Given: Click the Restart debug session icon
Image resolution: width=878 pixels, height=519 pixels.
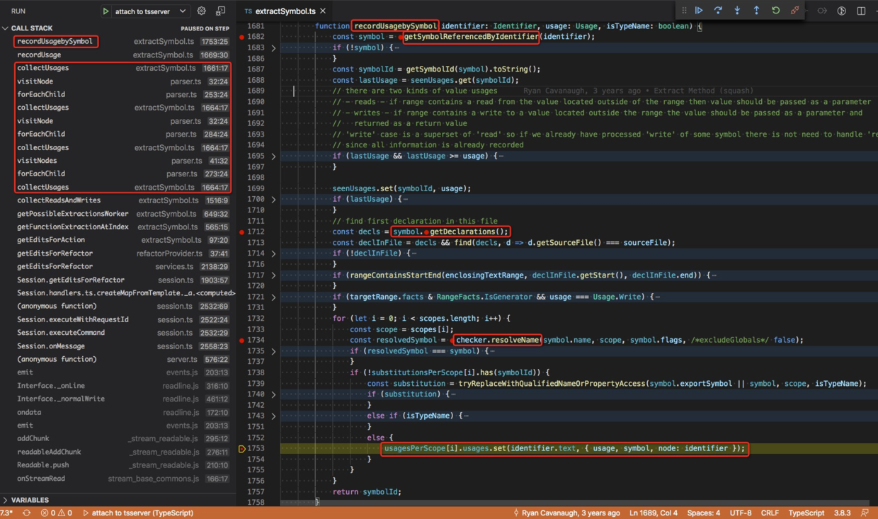Looking at the screenshot, I should [775, 10].
